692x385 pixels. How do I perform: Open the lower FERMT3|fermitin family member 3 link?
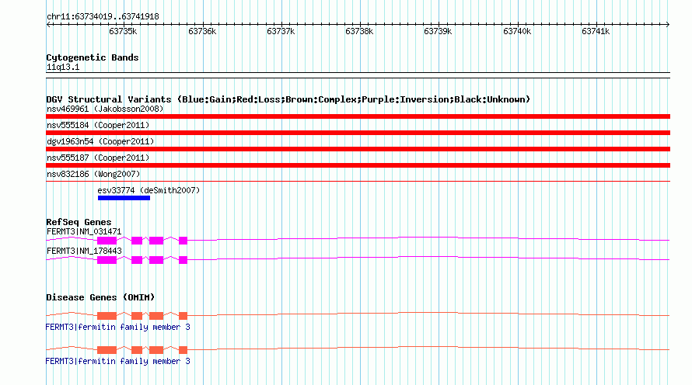[118, 361]
